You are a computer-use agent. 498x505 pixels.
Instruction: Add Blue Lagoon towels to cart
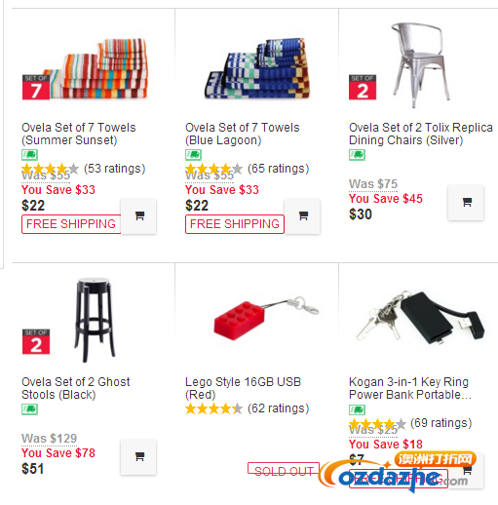(302, 216)
